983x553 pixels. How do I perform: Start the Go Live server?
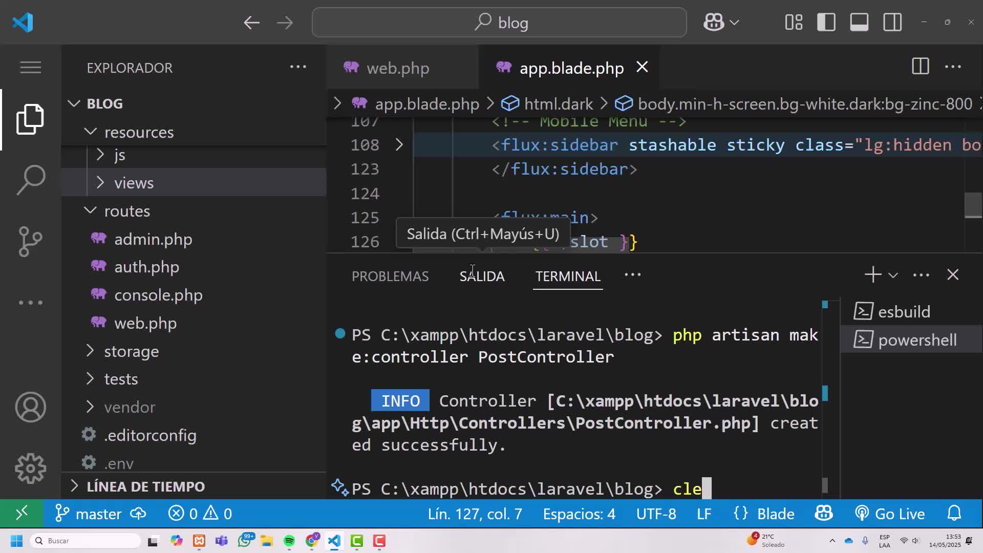pyautogui.click(x=890, y=514)
